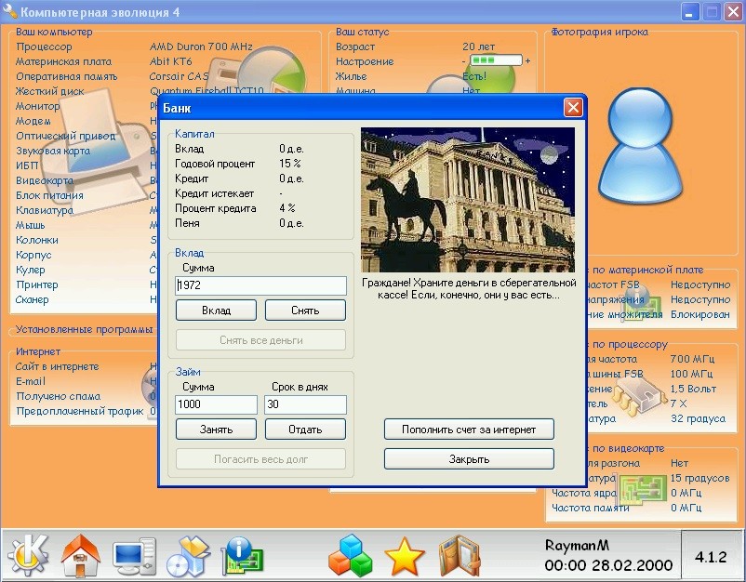Close the Банк dialog with red X
Image resolution: width=746 pixels, height=582 pixels.
click(573, 108)
